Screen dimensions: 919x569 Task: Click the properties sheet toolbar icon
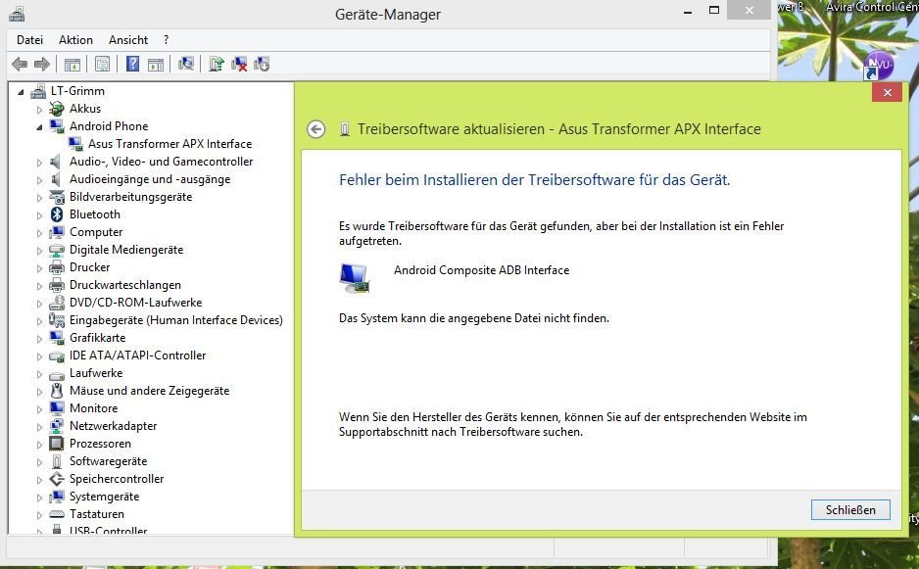point(103,64)
